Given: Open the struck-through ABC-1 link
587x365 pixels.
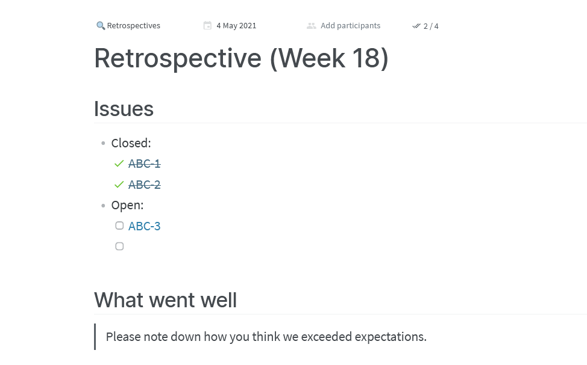Looking at the screenshot, I should (x=144, y=164).
